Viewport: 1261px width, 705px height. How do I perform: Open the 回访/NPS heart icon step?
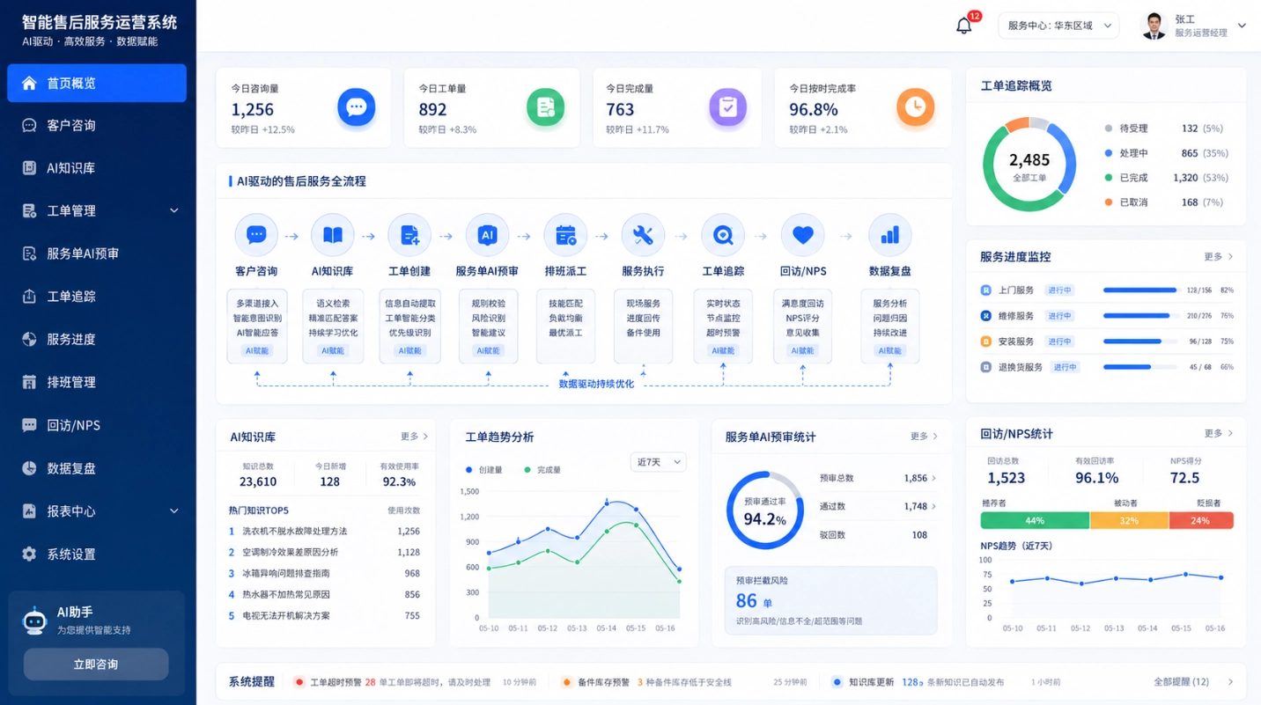[x=802, y=235]
